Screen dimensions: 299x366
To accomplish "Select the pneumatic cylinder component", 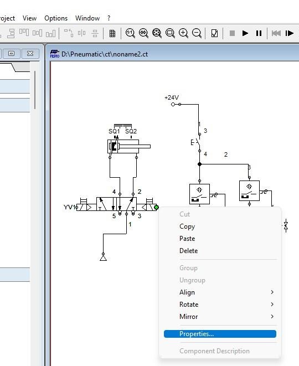I will pos(129,146).
